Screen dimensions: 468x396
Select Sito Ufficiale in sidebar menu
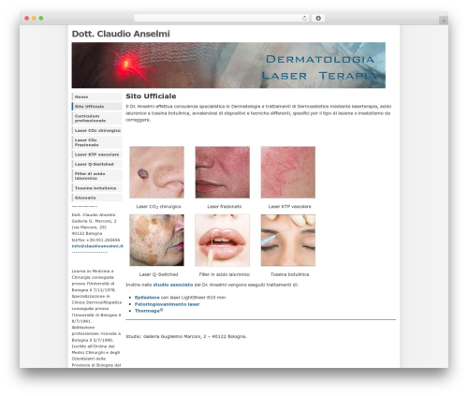[97, 107]
